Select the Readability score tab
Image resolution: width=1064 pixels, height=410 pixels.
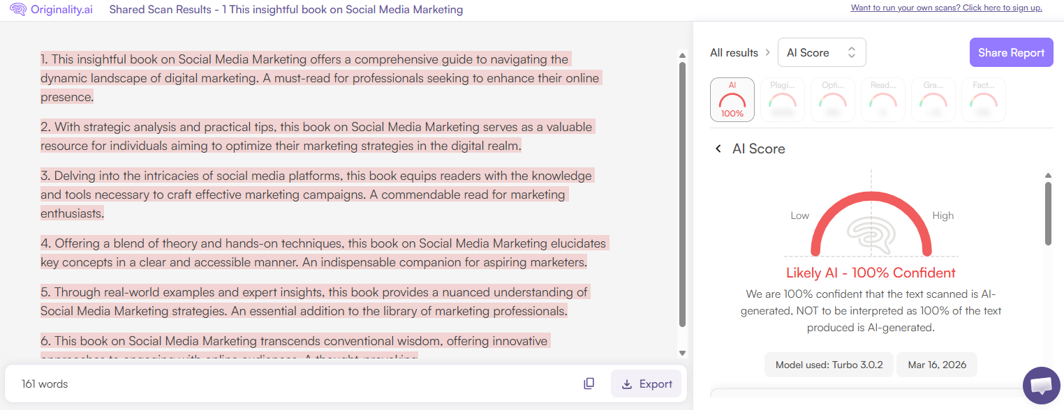point(883,100)
